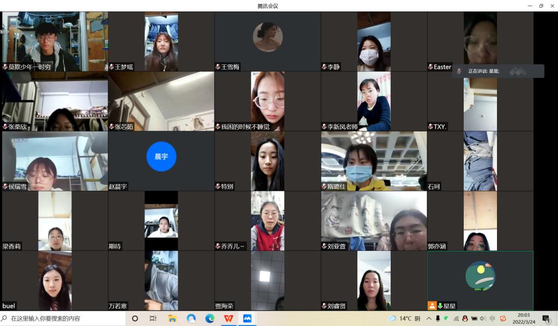Open the clock showing 20:03
Screen dimensions: 558x326
[523, 318]
